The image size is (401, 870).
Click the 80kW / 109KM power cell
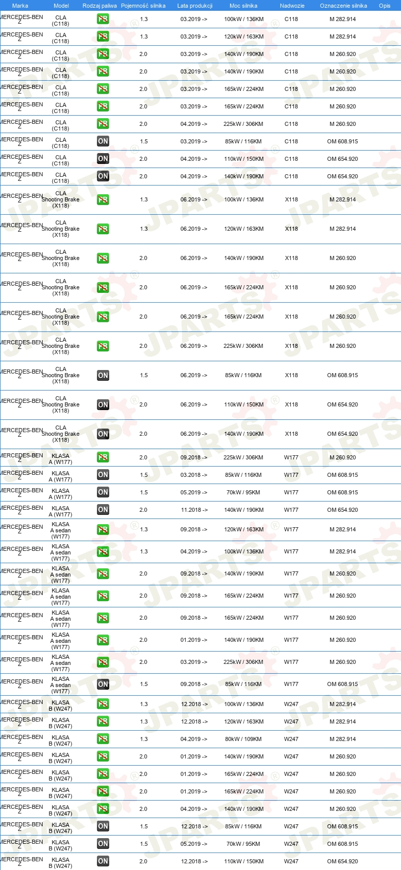244,739
